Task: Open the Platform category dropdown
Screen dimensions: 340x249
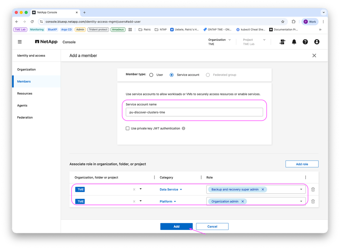Action: click(x=168, y=201)
